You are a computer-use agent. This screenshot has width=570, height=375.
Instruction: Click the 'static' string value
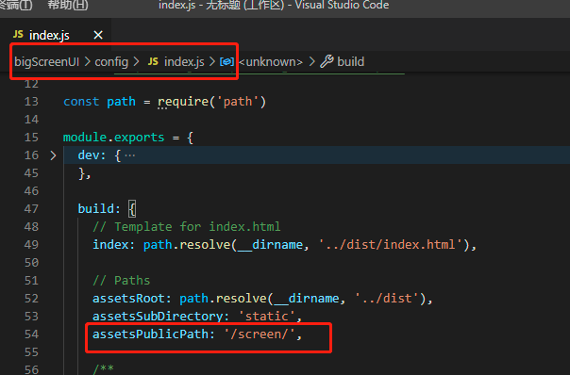coord(267,316)
